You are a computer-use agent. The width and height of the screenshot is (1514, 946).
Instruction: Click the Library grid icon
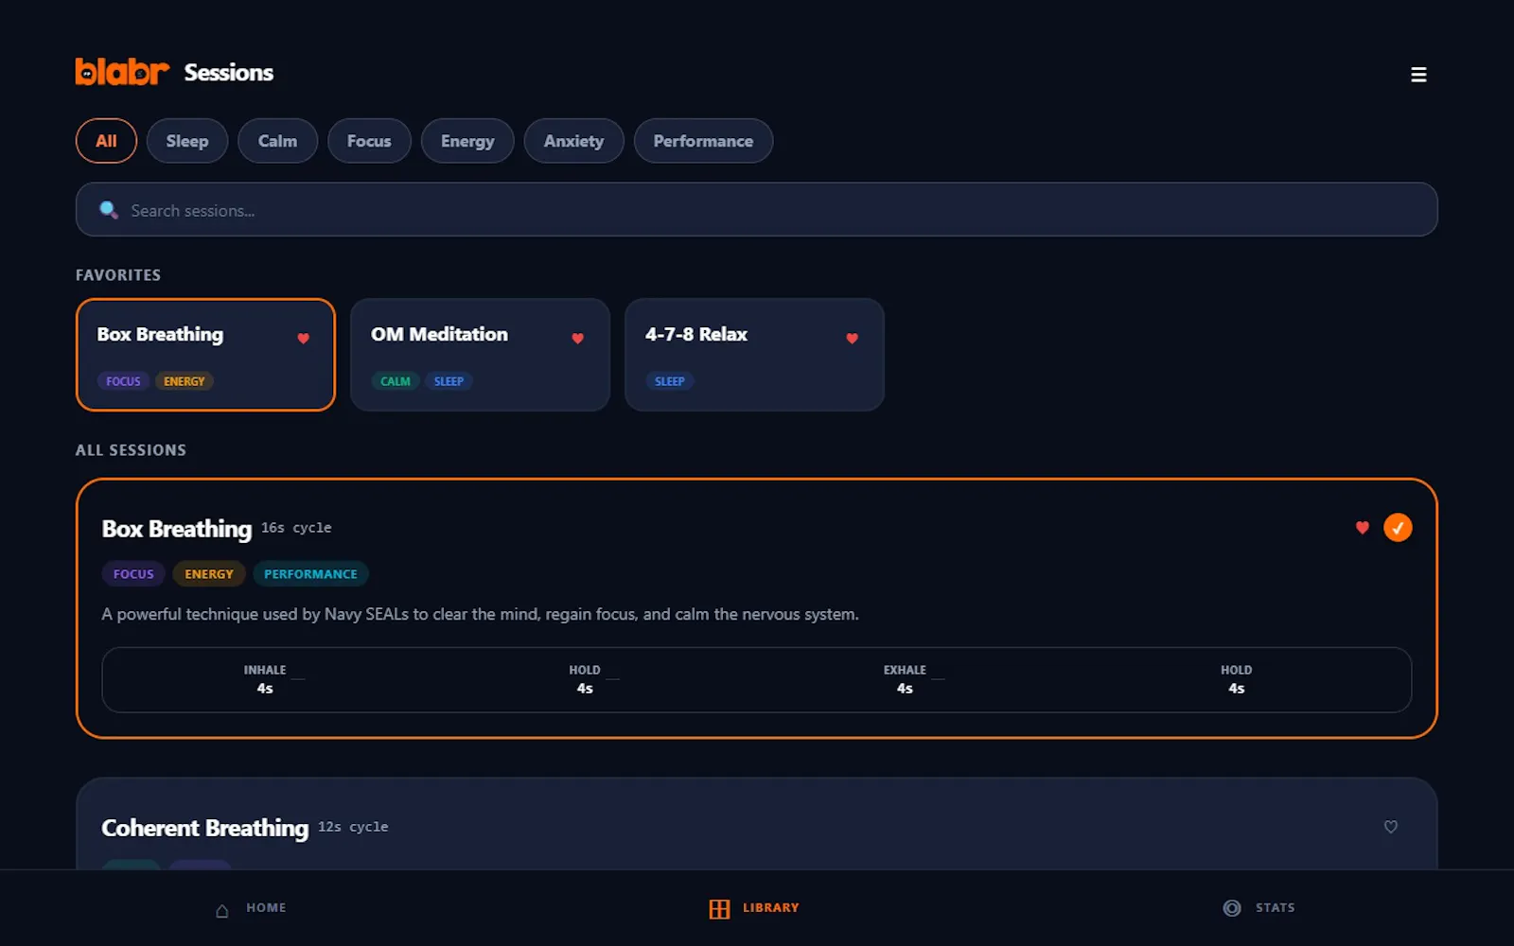pyautogui.click(x=719, y=909)
